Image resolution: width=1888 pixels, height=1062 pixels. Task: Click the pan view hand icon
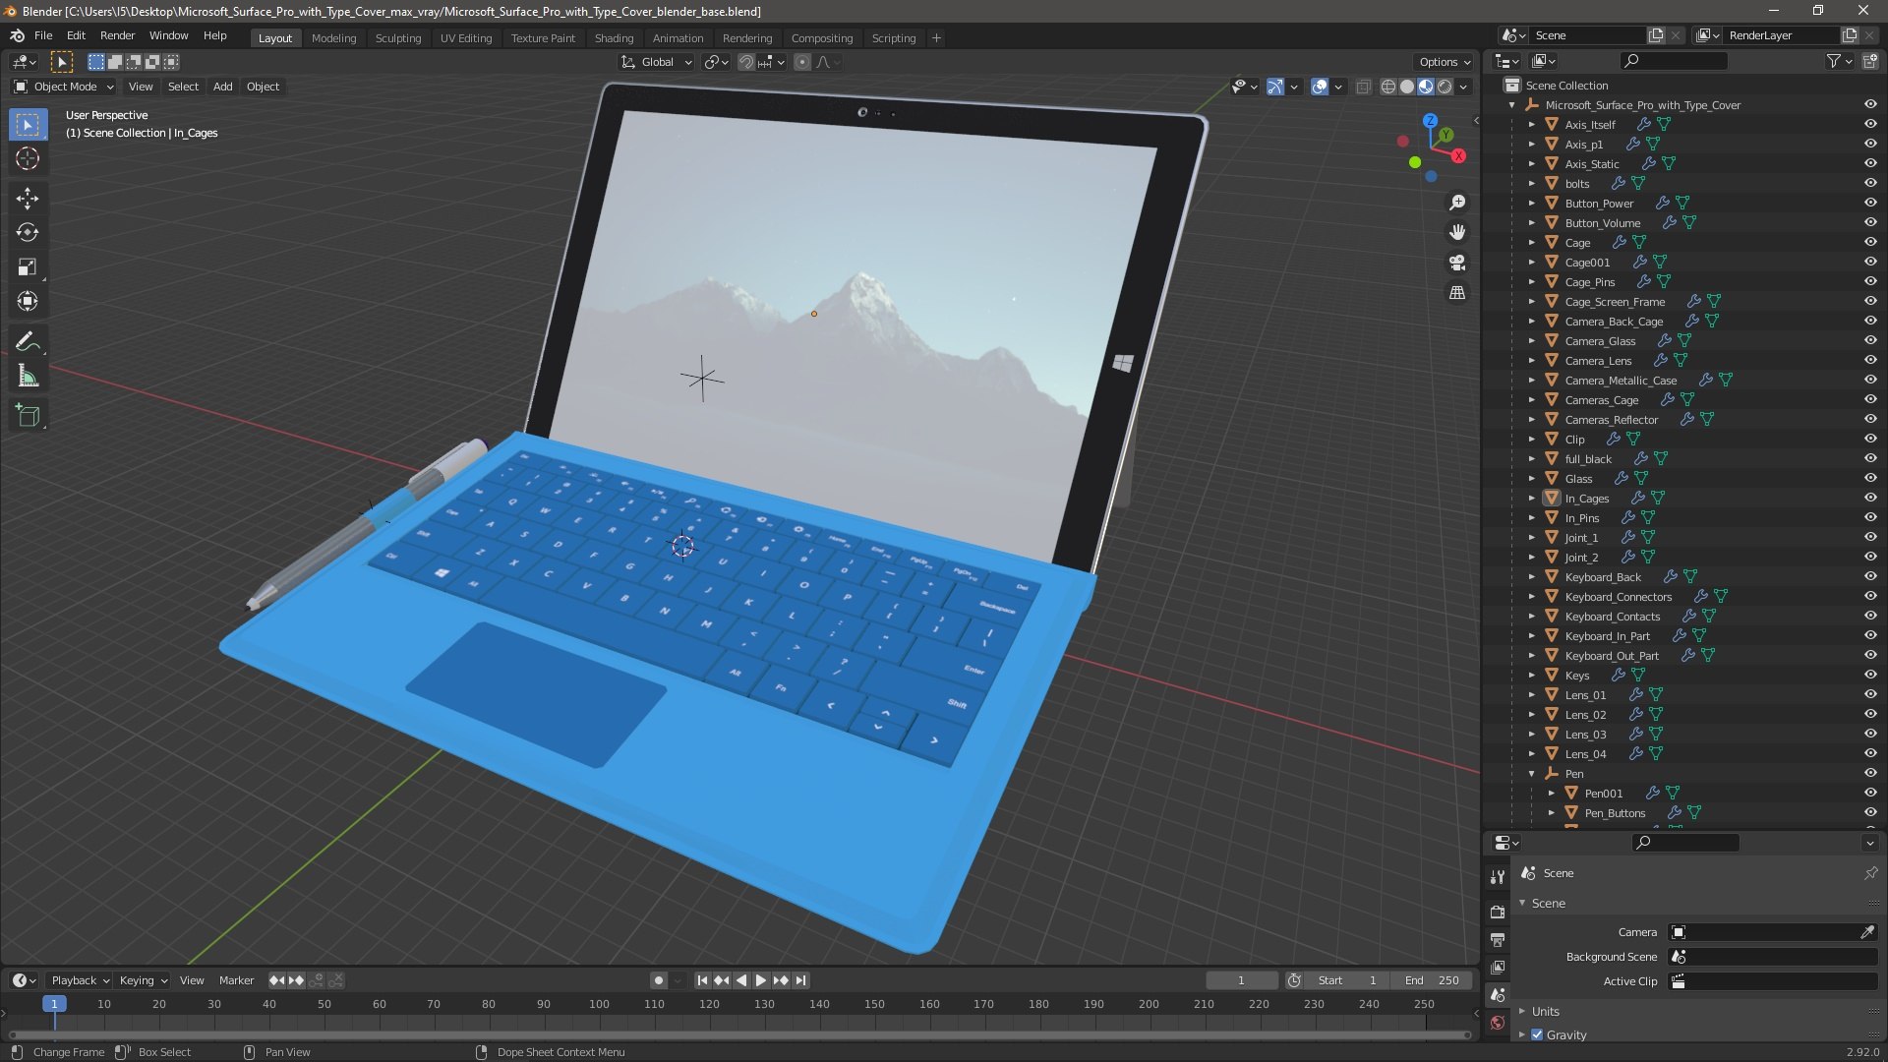click(x=1457, y=232)
